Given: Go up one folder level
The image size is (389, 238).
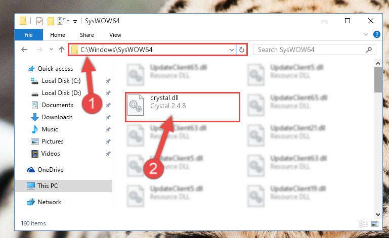Looking at the screenshot, I should coord(62,50).
